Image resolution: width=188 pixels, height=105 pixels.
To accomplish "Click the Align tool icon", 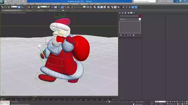I will click(91, 7).
